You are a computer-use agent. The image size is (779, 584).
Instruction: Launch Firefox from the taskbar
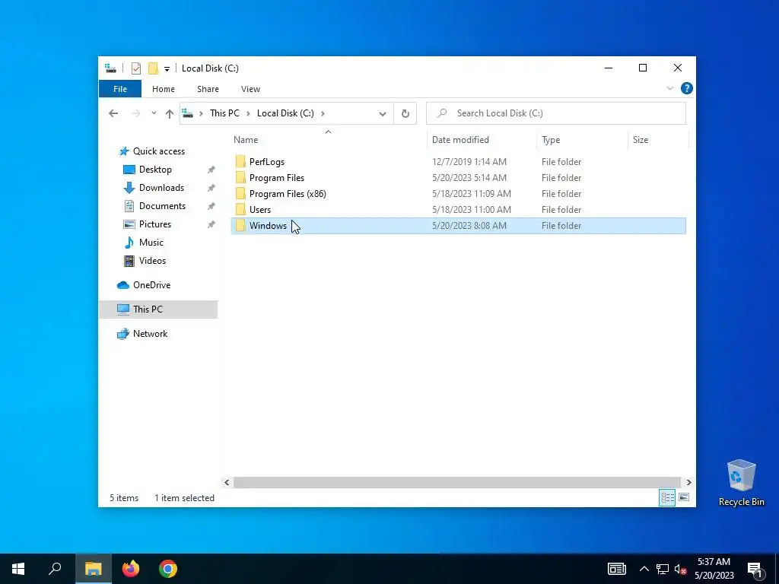click(131, 569)
